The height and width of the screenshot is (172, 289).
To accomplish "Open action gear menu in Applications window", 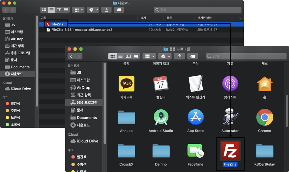I will 165,56.
